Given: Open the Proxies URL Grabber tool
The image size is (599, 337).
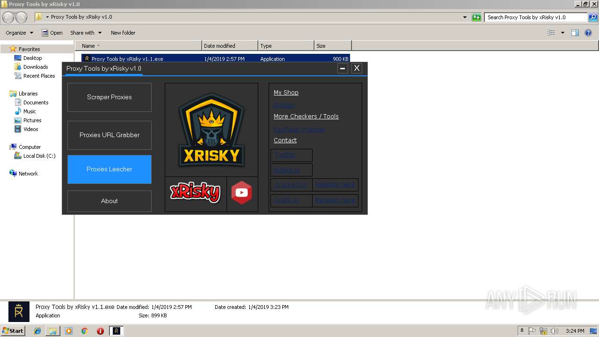Looking at the screenshot, I should [x=110, y=135].
